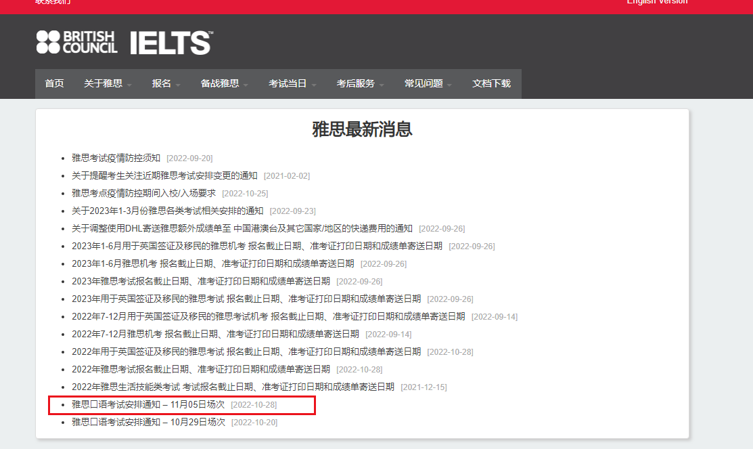Image resolution: width=753 pixels, height=449 pixels.
Task: Open 雅思口语考试安排通知 10月29日场次 link
Action: click(x=148, y=422)
